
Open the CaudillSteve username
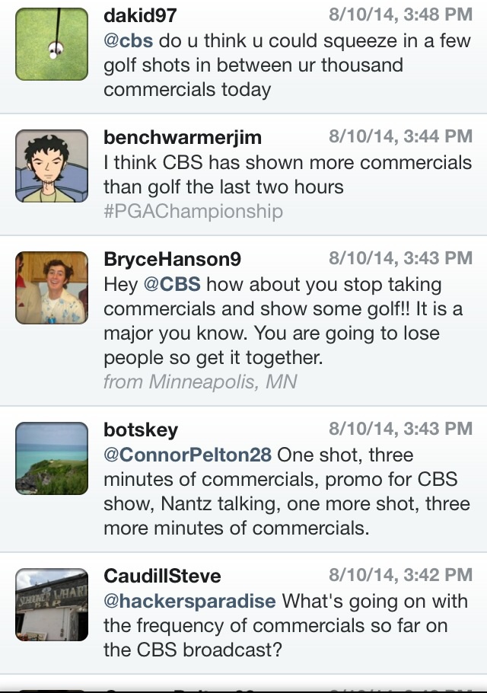[163, 575]
